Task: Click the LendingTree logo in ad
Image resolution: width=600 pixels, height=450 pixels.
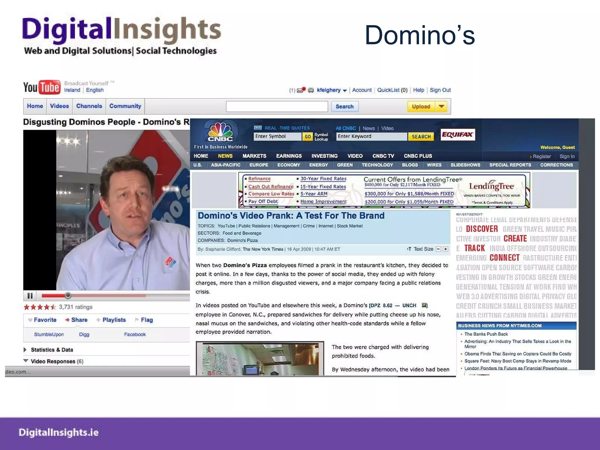Action: click(492, 185)
